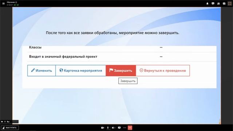Open the chat panel icon in the top bar
The height and width of the screenshot is (131, 233).
tap(213, 3)
